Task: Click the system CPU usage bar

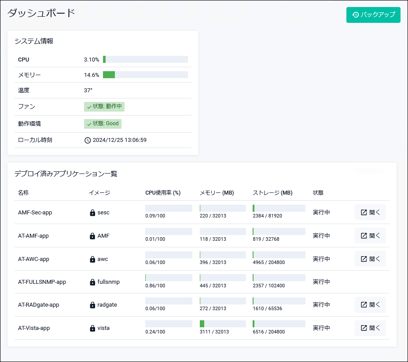Action: pos(145,59)
